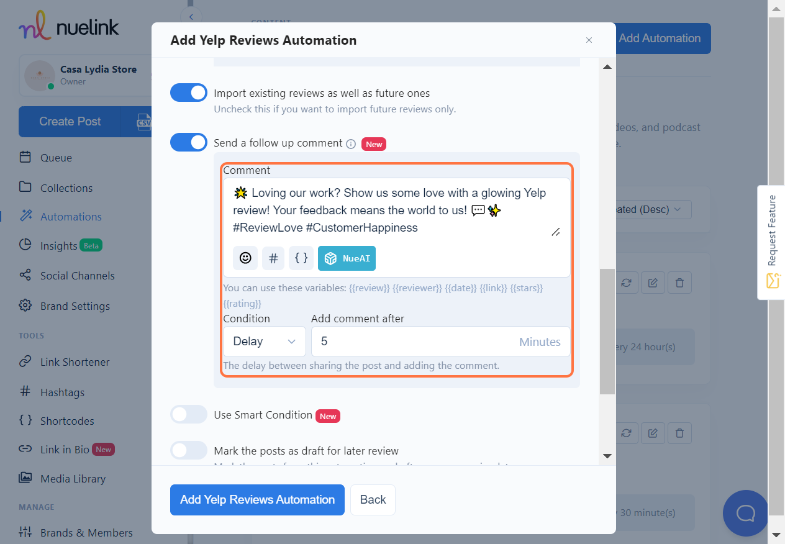Click the Add Yelp Reviews Automation button

point(257,500)
